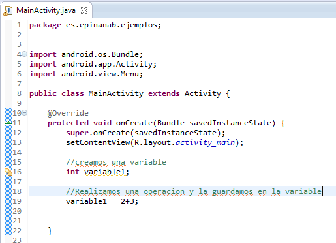Click 'savedInstanceState)' parameter on line 11

[232, 123]
